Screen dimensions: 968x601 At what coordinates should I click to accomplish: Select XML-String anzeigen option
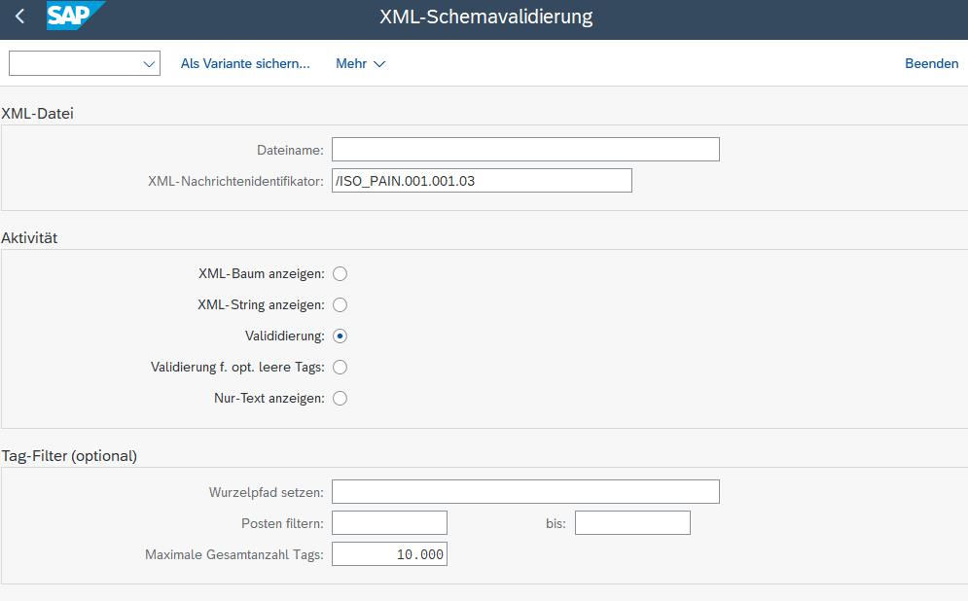click(340, 305)
